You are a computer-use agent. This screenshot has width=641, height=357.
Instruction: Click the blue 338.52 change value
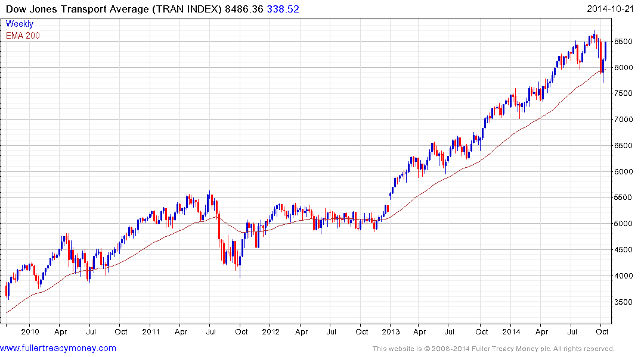[x=283, y=9]
